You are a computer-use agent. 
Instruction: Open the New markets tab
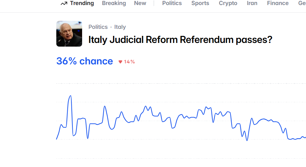coord(140,3)
